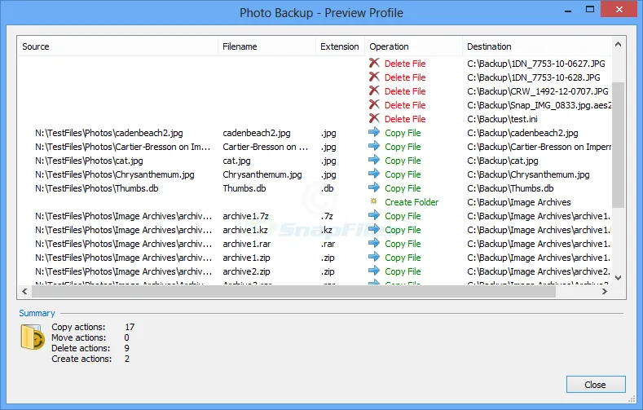Image resolution: width=643 pixels, height=410 pixels.
Task: Click the .rar extension cell
Action: (x=328, y=244)
